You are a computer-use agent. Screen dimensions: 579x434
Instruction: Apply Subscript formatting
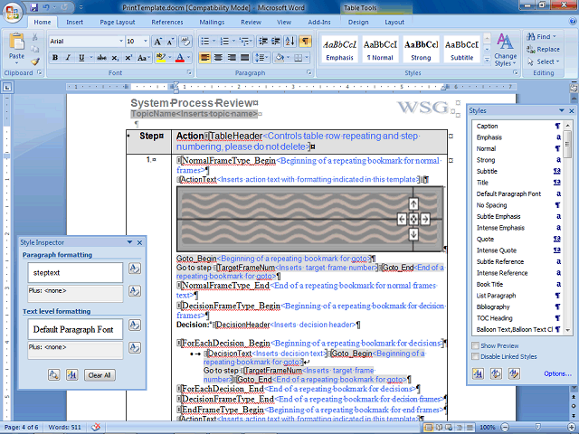click(x=115, y=58)
